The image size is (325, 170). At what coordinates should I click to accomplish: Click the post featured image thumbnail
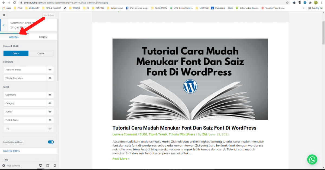[190, 79]
